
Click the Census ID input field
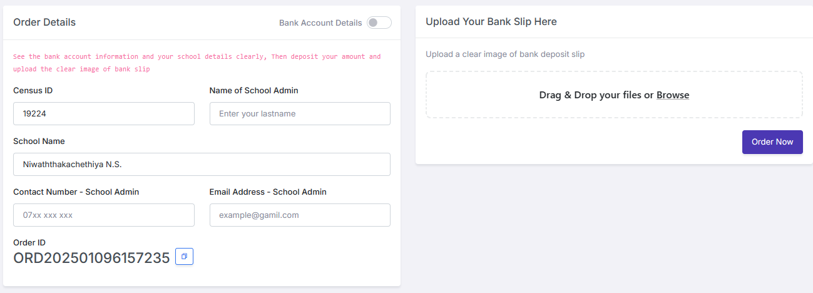[103, 114]
